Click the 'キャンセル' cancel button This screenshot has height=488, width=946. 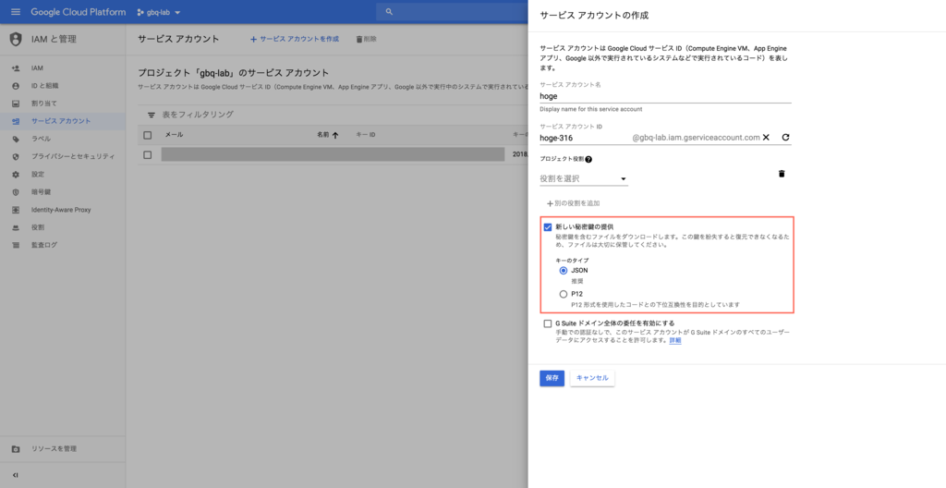coord(592,378)
